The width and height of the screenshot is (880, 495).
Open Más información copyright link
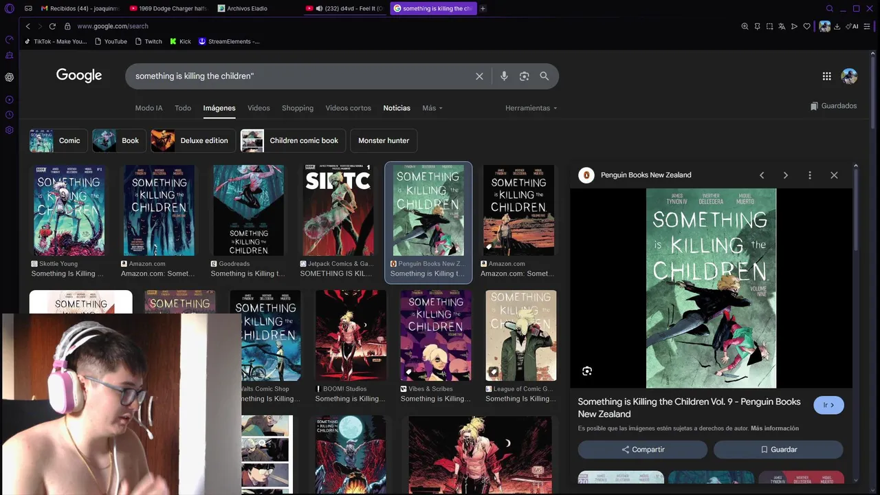coord(775,428)
